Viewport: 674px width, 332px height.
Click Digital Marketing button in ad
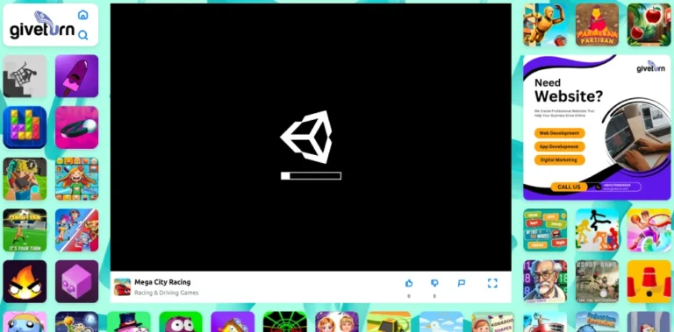coord(559,160)
